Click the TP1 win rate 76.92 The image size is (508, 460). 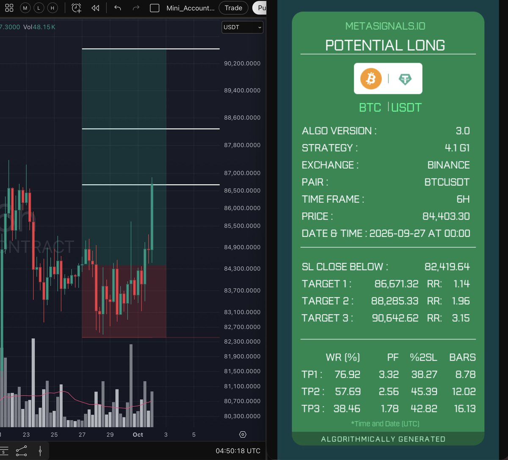coord(348,375)
